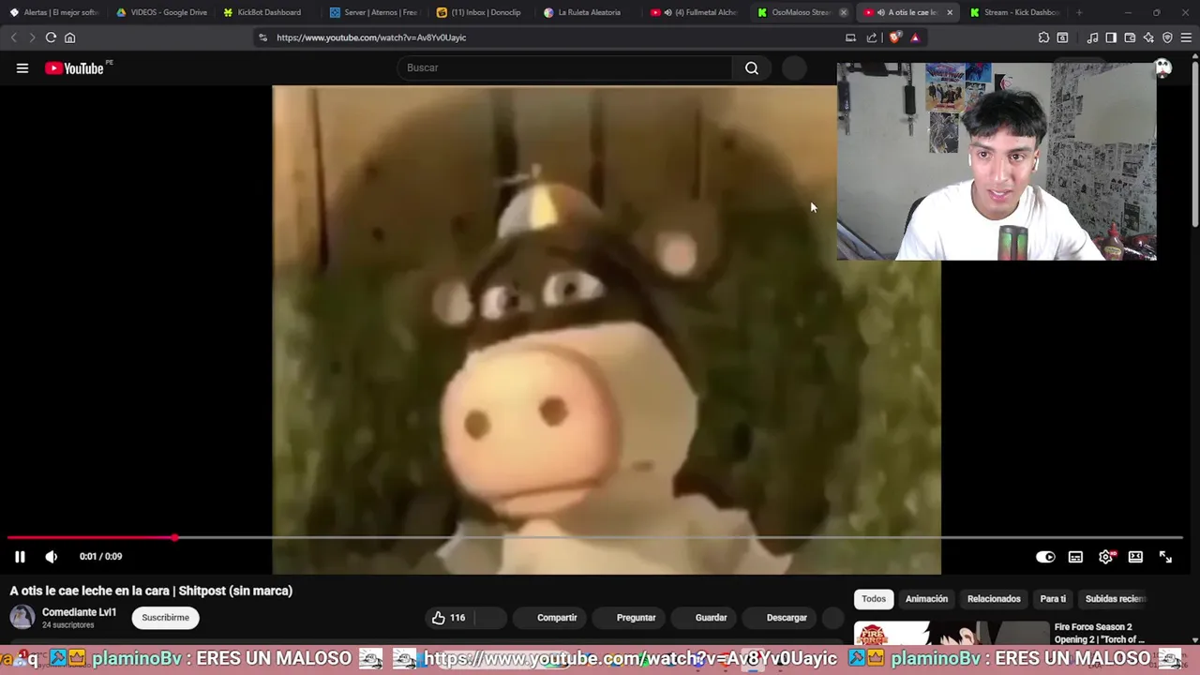
Task: Switch to the Stream - Kick Dashboard tab
Action: point(1015,12)
